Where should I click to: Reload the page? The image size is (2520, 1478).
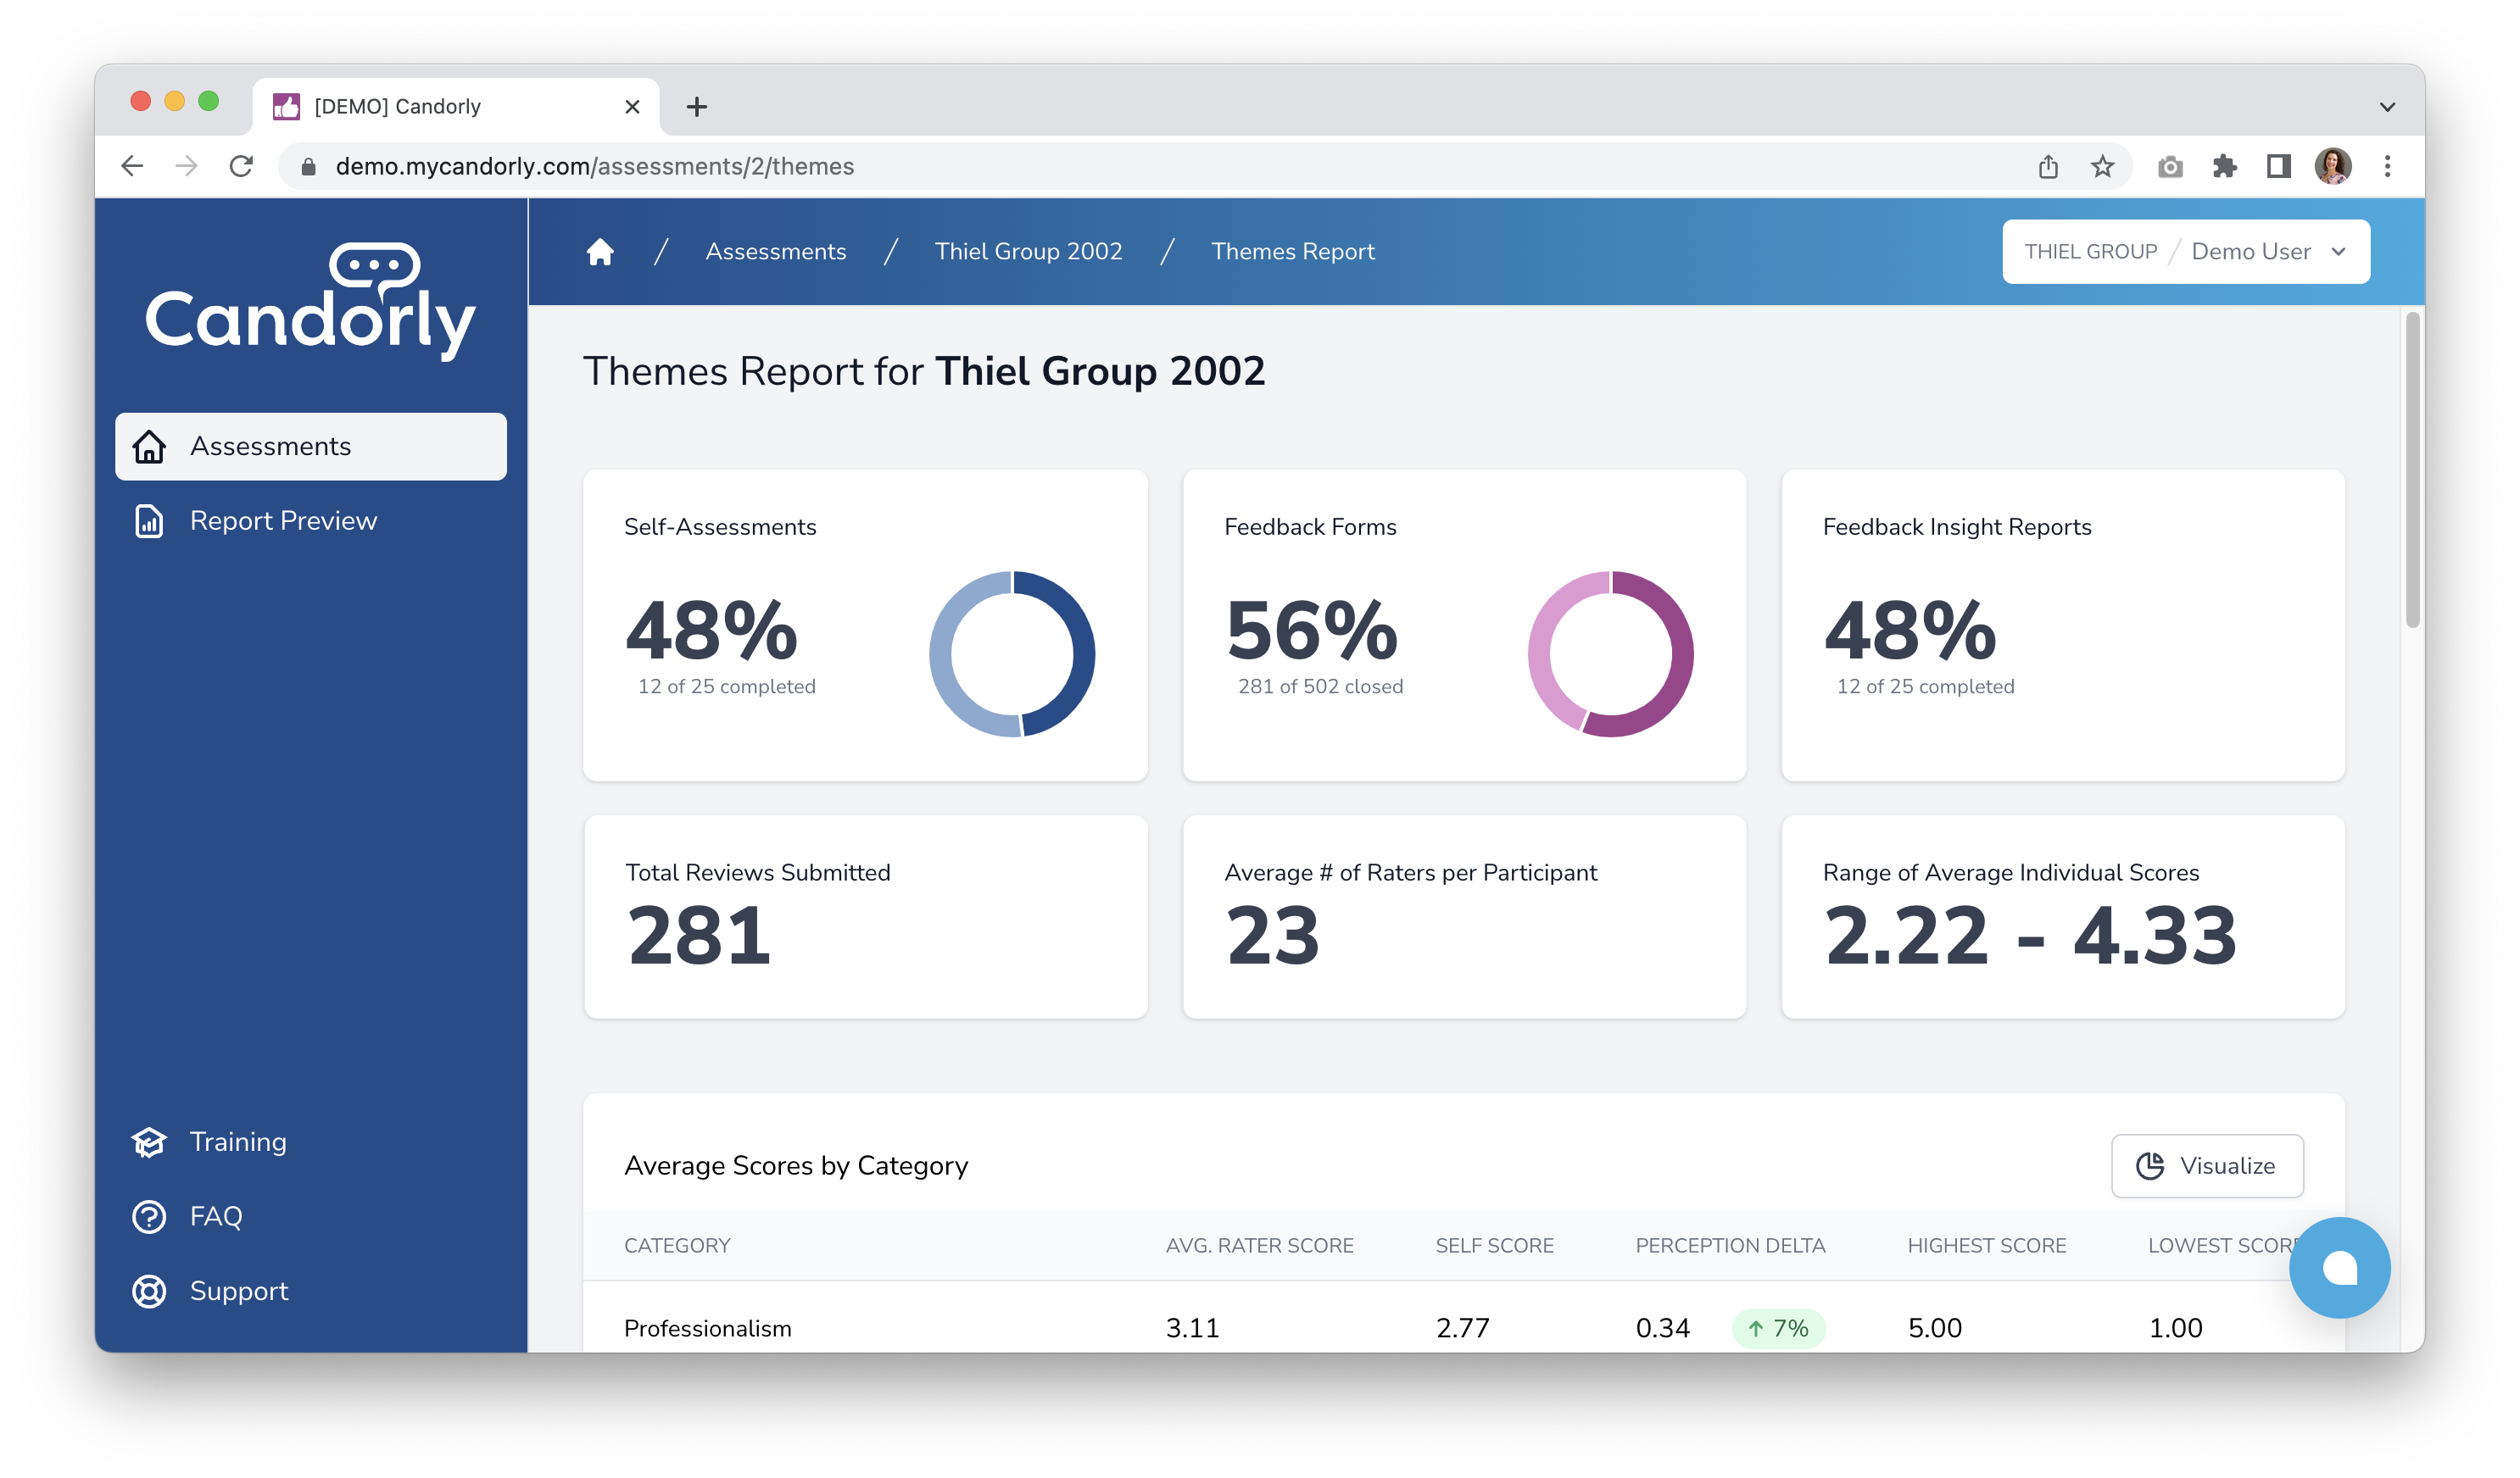(241, 167)
